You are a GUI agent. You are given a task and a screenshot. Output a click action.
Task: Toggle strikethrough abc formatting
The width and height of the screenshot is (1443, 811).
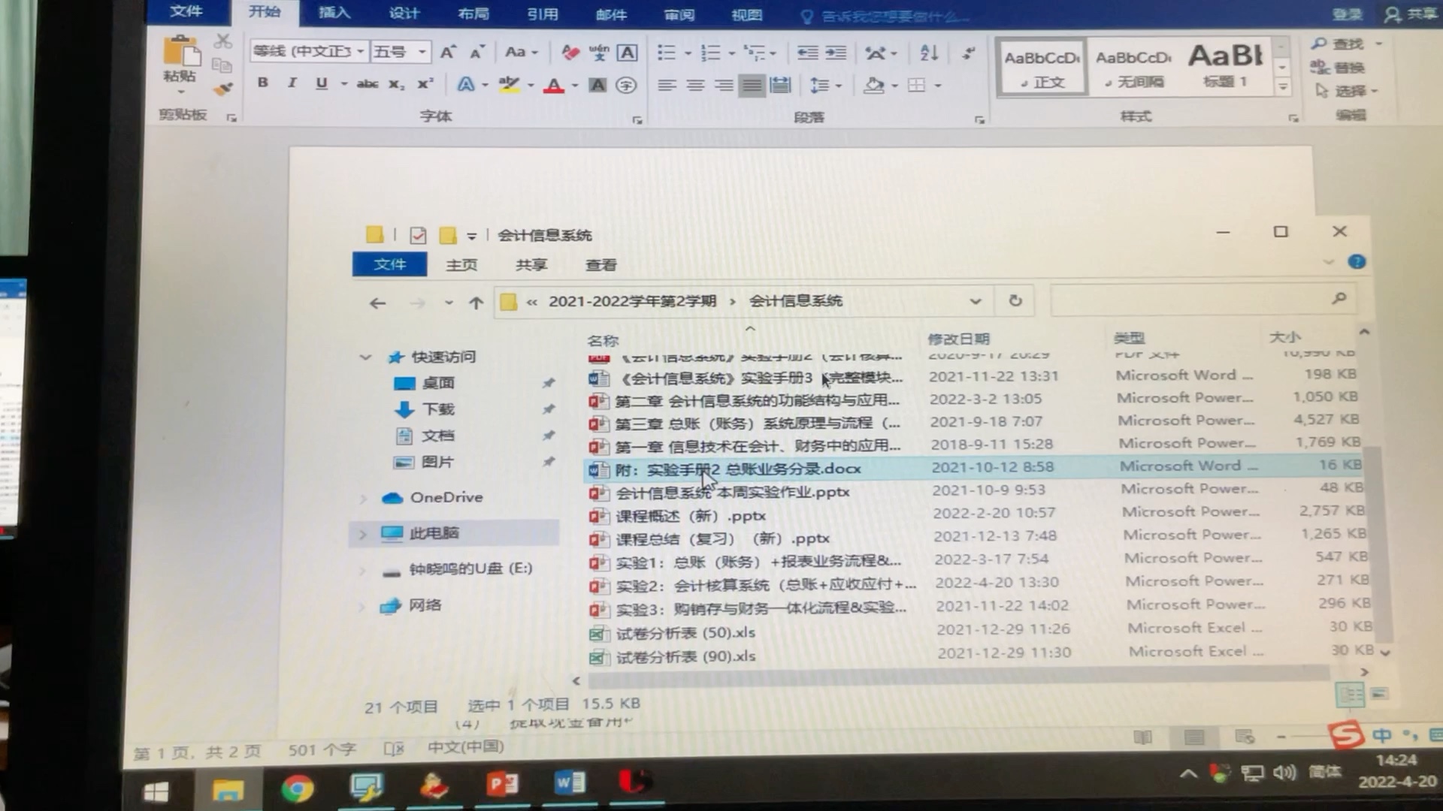(x=367, y=84)
